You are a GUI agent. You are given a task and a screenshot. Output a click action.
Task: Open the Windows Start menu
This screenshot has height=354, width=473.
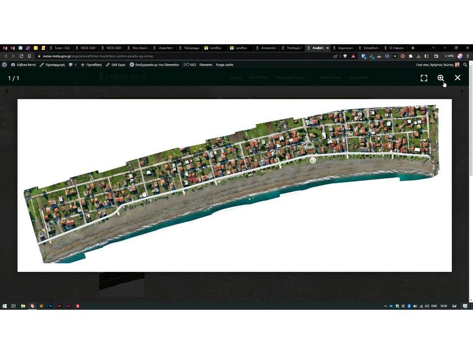point(4,306)
